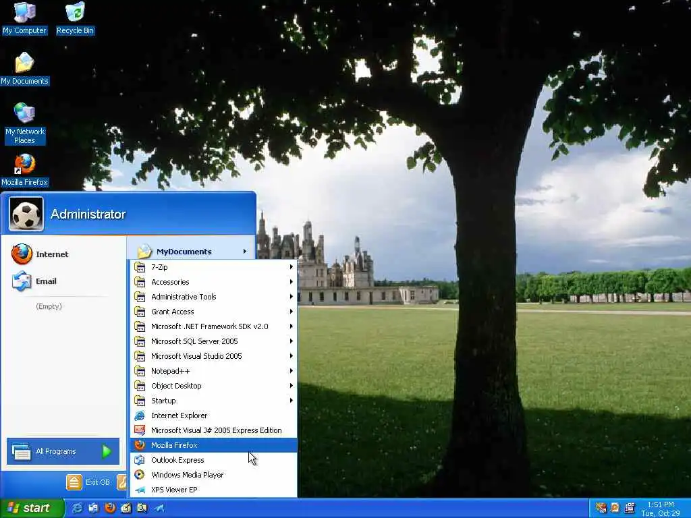The width and height of the screenshot is (691, 518).
Task: Launch XPS Viewer EP from list
Action: (x=214, y=490)
